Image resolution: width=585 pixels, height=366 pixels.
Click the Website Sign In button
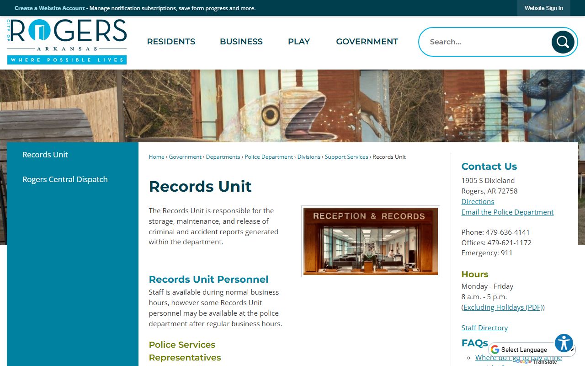tap(544, 8)
